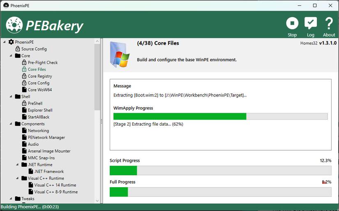Click the Core Files Windows flag image

[120, 55]
